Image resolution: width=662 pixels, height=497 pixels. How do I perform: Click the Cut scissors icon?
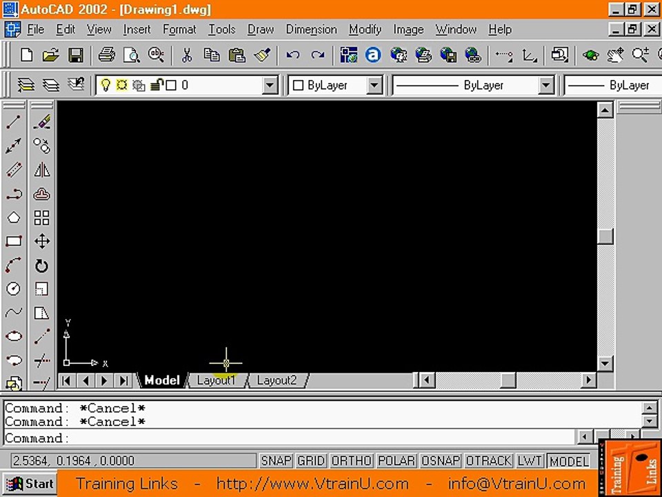point(187,55)
